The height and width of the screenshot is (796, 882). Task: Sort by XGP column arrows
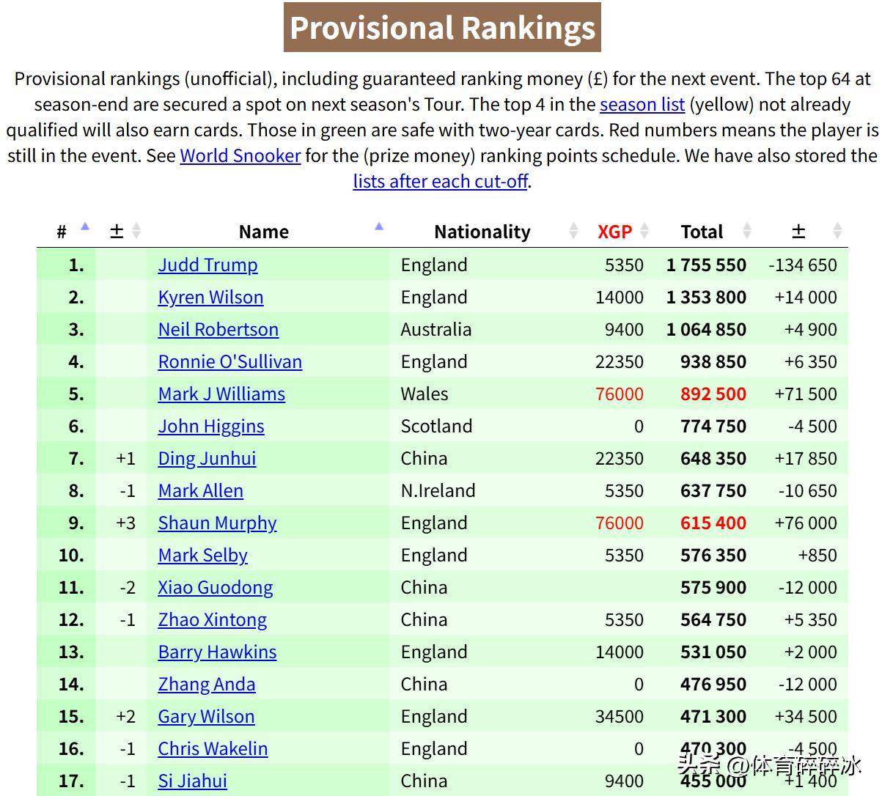(644, 232)
